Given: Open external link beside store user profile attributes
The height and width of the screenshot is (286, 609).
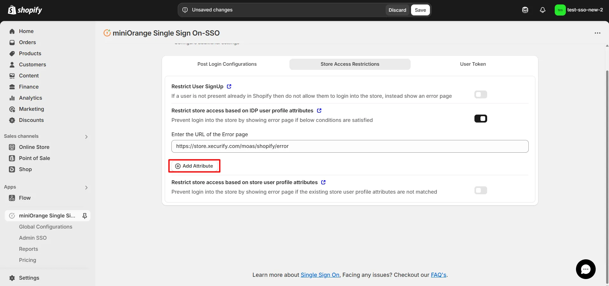Looking at the screenshot, I should pos(323,182).
